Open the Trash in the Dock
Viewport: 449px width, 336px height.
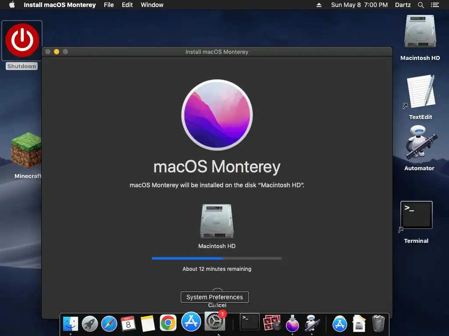point(378,323)
